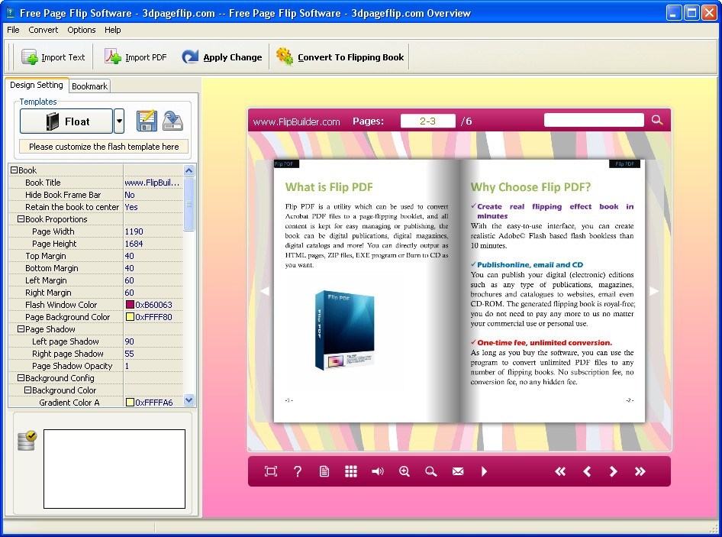Toggle fullscreen mode in the flip book preview
Screen dimensions: 722x537
[270, 471]
